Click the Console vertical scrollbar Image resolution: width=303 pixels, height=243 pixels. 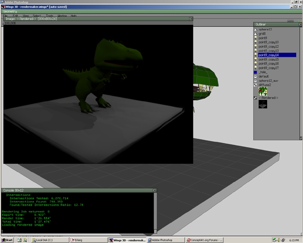(x=155, y=212)
